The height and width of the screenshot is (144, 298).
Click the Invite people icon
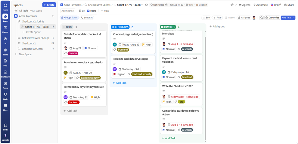[x=5, y=125]
